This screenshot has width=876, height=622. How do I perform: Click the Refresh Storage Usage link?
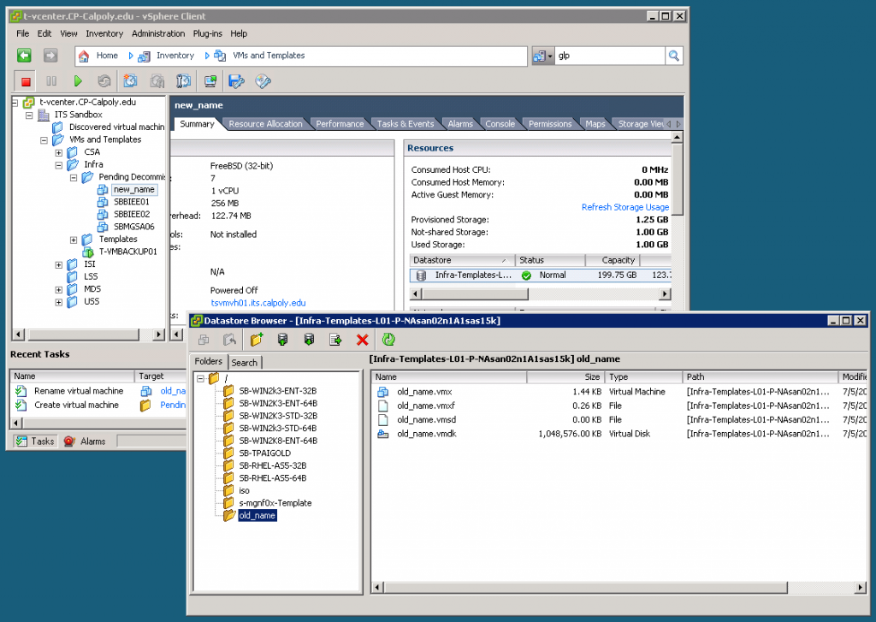[x=625, y=207]
